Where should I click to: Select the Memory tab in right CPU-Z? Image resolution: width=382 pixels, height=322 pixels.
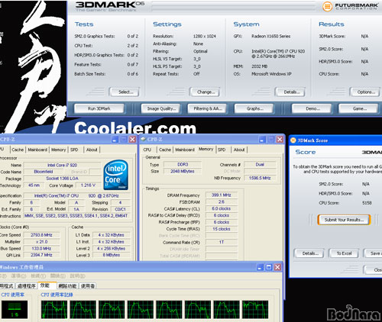point(206,149)
